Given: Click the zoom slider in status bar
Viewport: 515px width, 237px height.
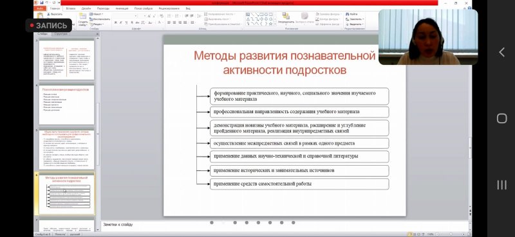Looking at the screenshot, I should click(451, 234).
